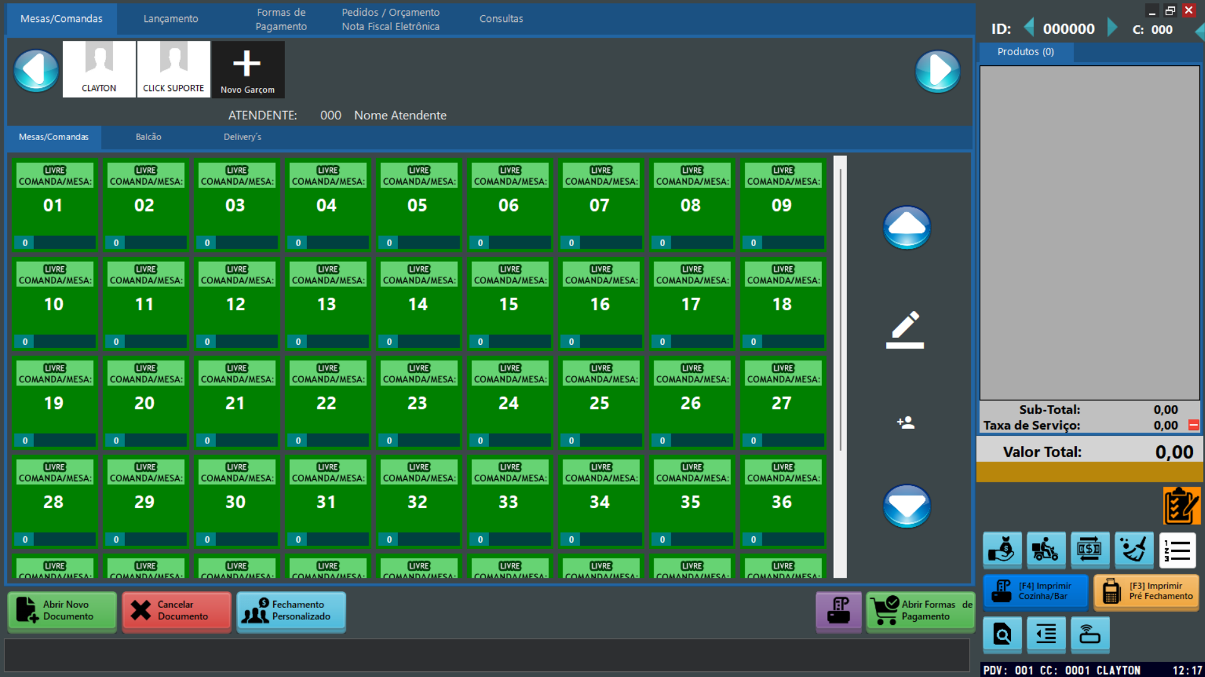The image size is (1205, 677).
Task: Click the money bag in hand icon
Action: [1002, 550]
